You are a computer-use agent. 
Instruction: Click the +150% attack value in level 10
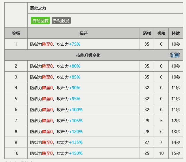pyautogui.click(x=76, y=153)
